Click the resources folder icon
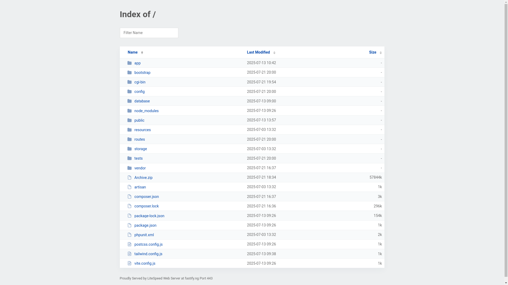 pos(129,130)
